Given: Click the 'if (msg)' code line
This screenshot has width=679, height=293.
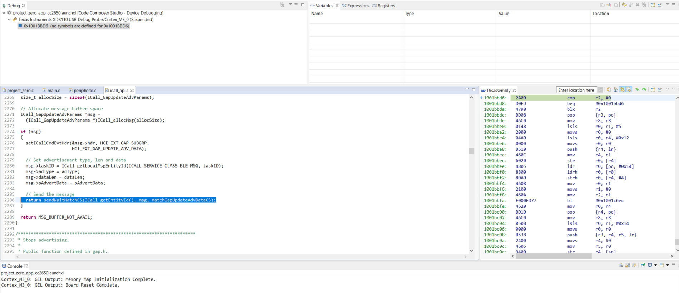Looking at the screenshot, I should click(x=31, y=132).
